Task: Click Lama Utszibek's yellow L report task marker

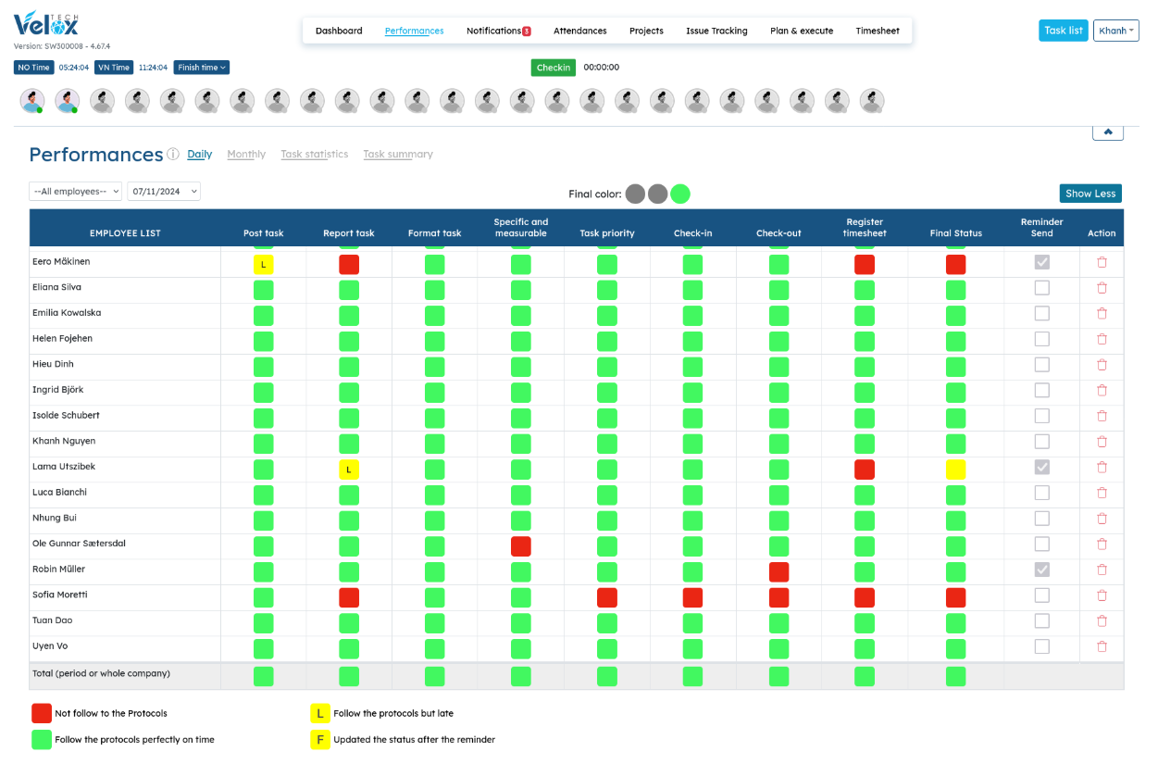Action: click(x=349, y=470)
